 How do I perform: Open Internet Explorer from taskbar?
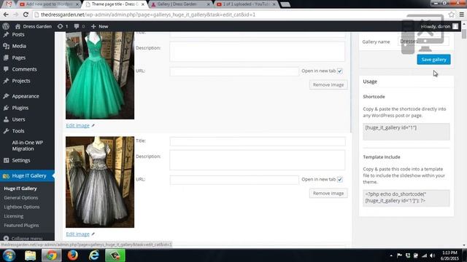coord(94,255)
